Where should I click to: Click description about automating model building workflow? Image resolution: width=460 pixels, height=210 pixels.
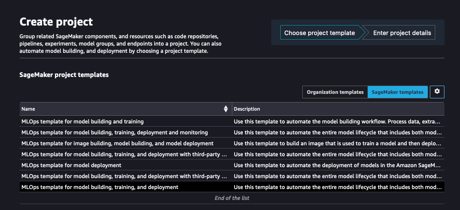coord(337,121)
